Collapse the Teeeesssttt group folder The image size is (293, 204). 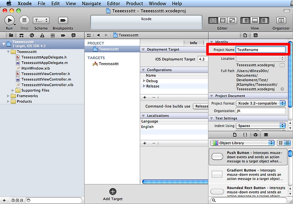click(x=8, y=52)
